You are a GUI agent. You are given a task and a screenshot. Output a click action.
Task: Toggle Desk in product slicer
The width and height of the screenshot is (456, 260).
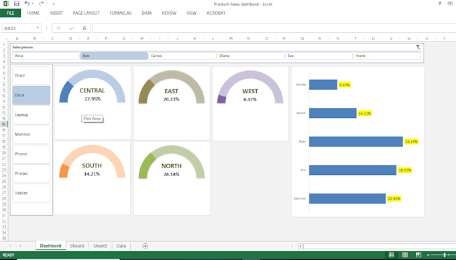pyautogui.click(x=31, y=95)
